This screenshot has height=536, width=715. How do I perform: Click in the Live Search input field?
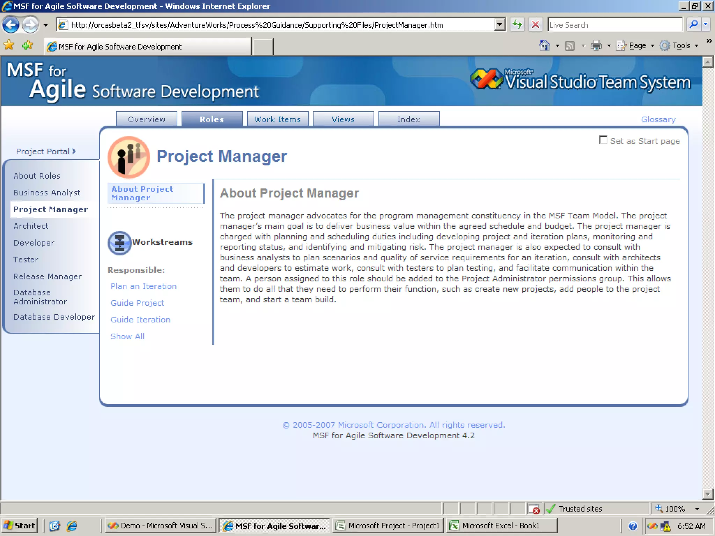(x=614, y=25)
